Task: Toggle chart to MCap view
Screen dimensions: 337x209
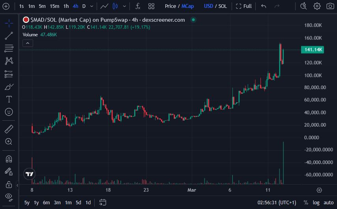Action: point(187,6)
